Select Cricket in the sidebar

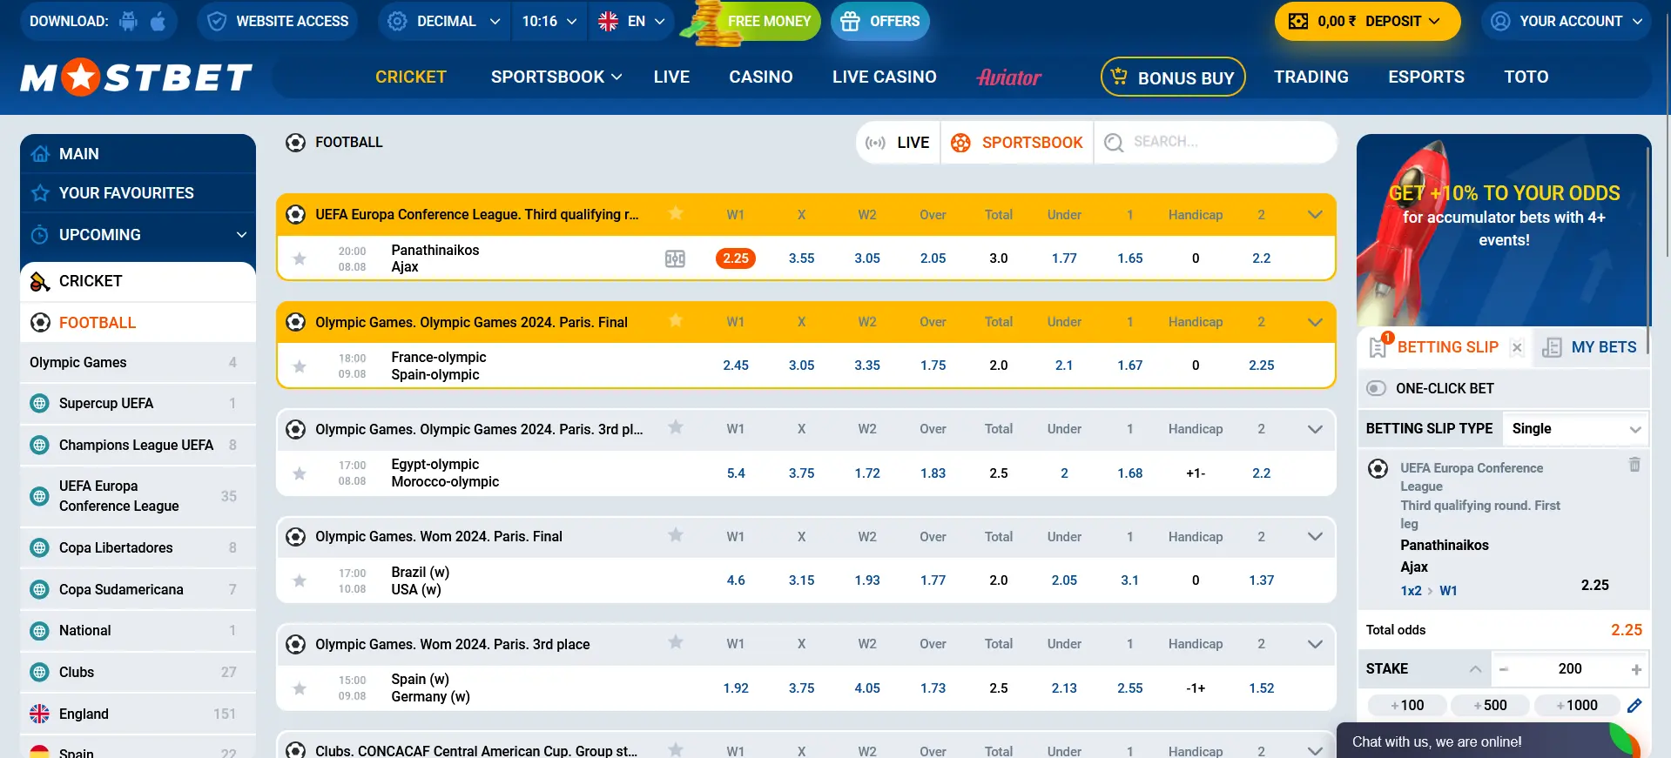(x=138, y=281)
